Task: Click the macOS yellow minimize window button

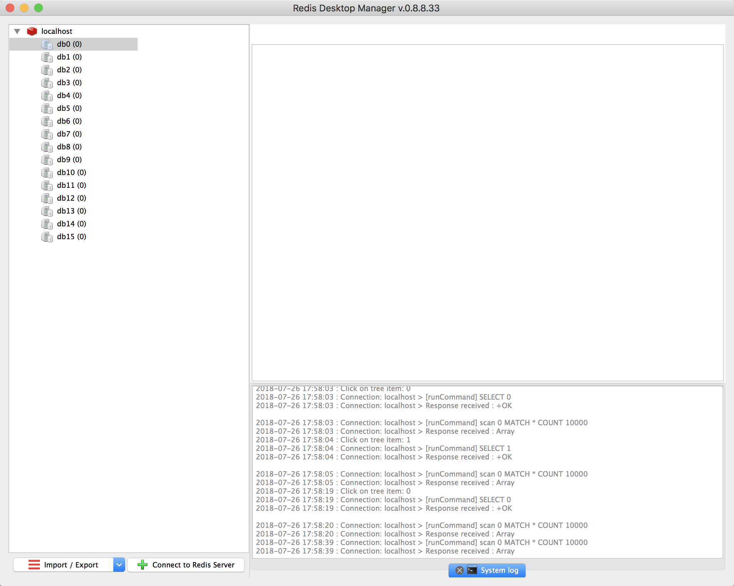Action: coord(24,8)
